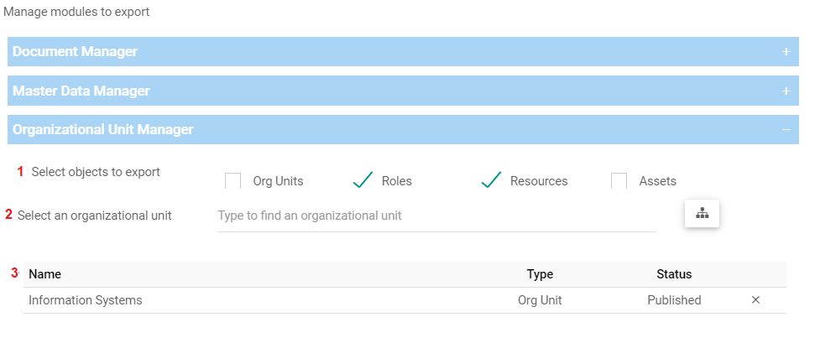Uncheck the Resources checkbox
Viewport: 815px width, 343px height.
pyautogui.click(x=491, y=180)
